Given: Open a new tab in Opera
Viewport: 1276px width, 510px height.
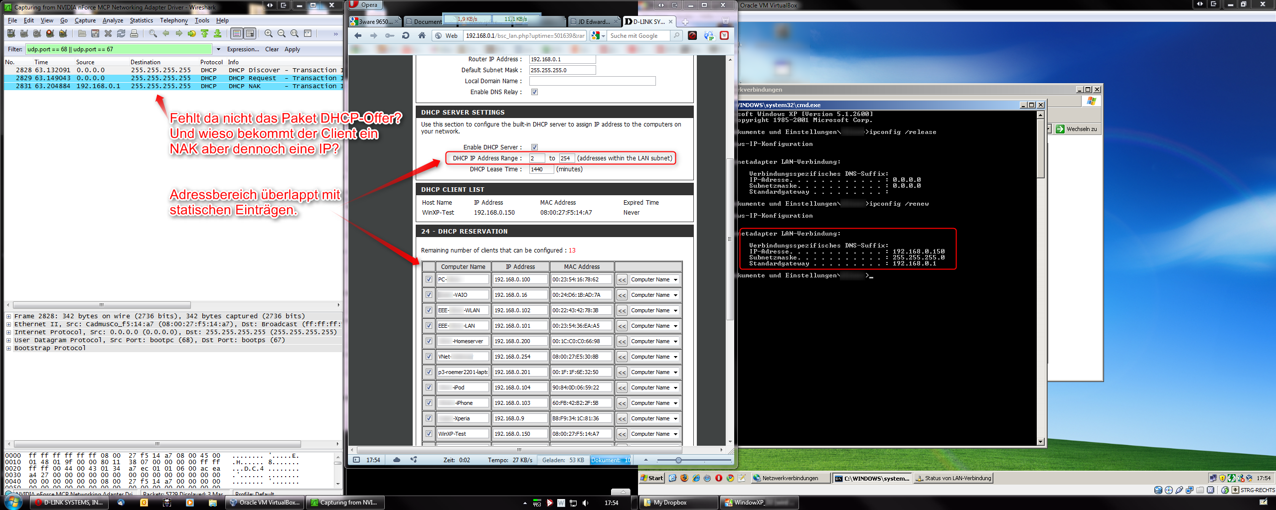Looking at the screenshot, I should tap(685, 22).
